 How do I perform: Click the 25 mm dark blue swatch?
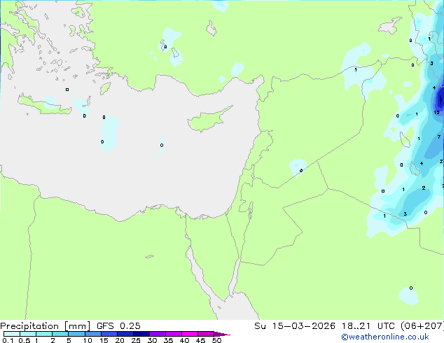141,334
